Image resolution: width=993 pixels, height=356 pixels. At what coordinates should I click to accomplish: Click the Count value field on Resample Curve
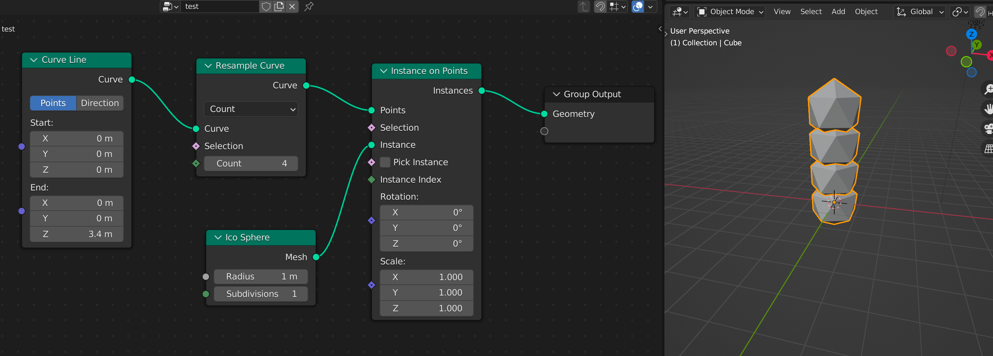pos(250,164)
